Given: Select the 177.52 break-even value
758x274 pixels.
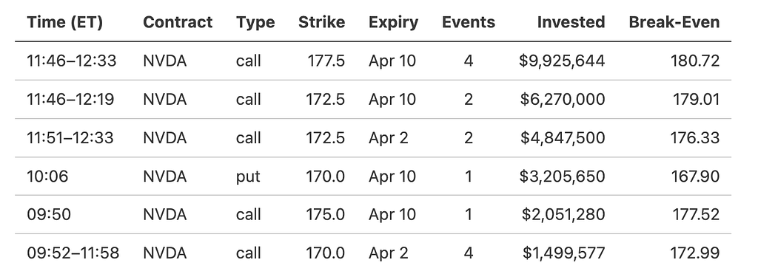Looking at the screenshot, I should [696, 215].
